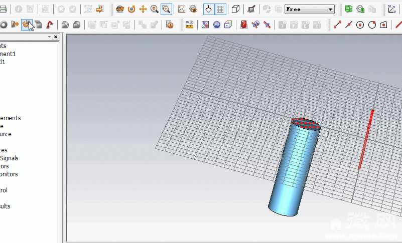Select the Blend edges tool
Screen dimensions: 402x243
[x=77, y=25]
